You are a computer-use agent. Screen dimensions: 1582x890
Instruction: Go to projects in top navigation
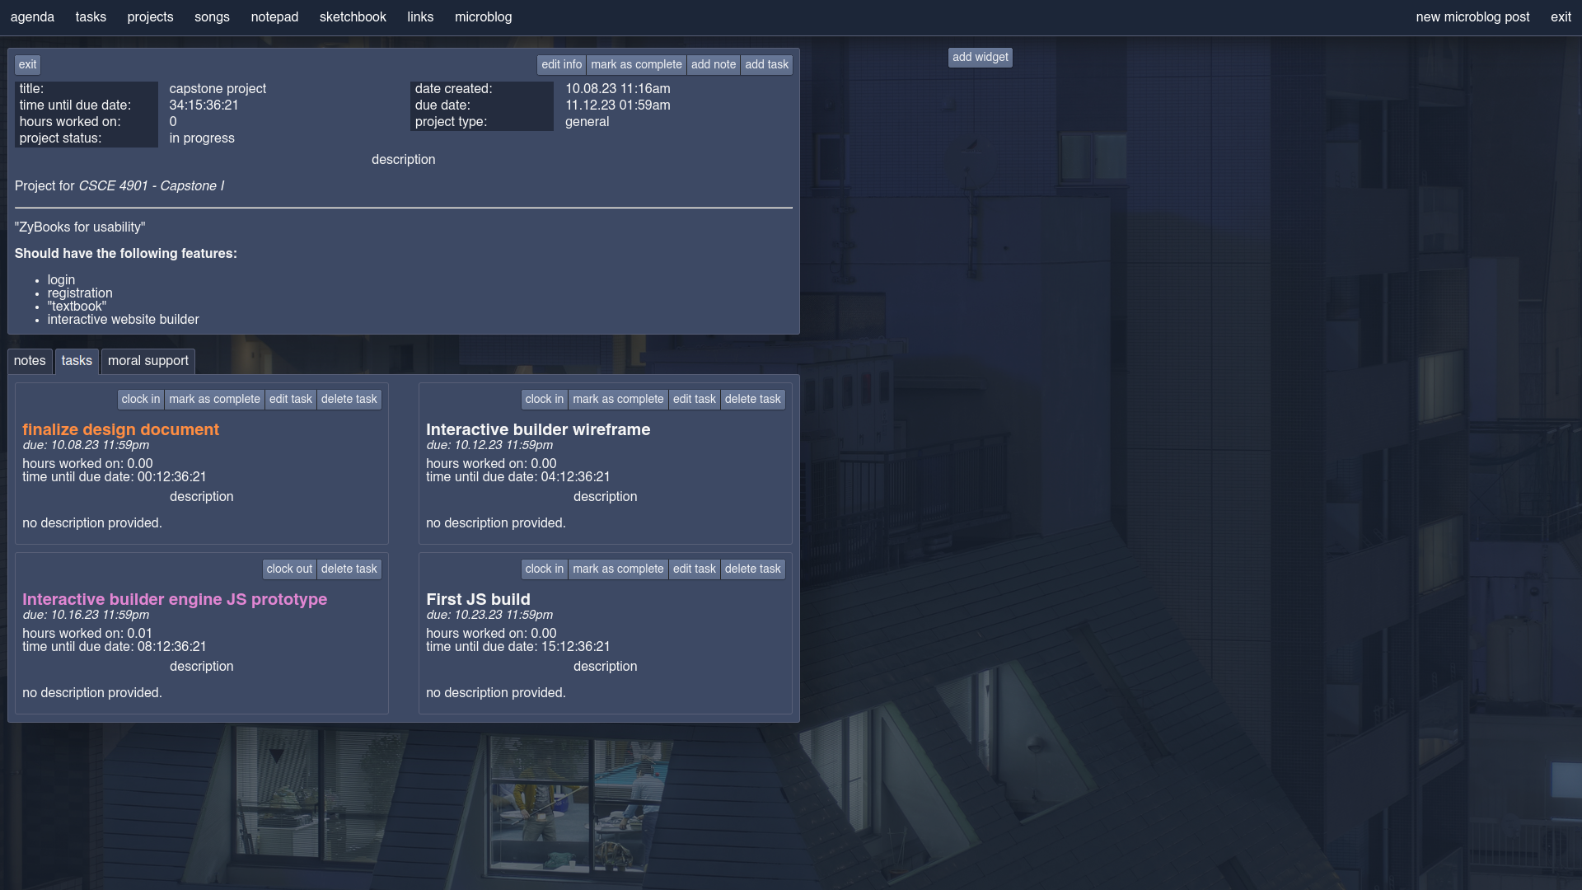(150, 17)
